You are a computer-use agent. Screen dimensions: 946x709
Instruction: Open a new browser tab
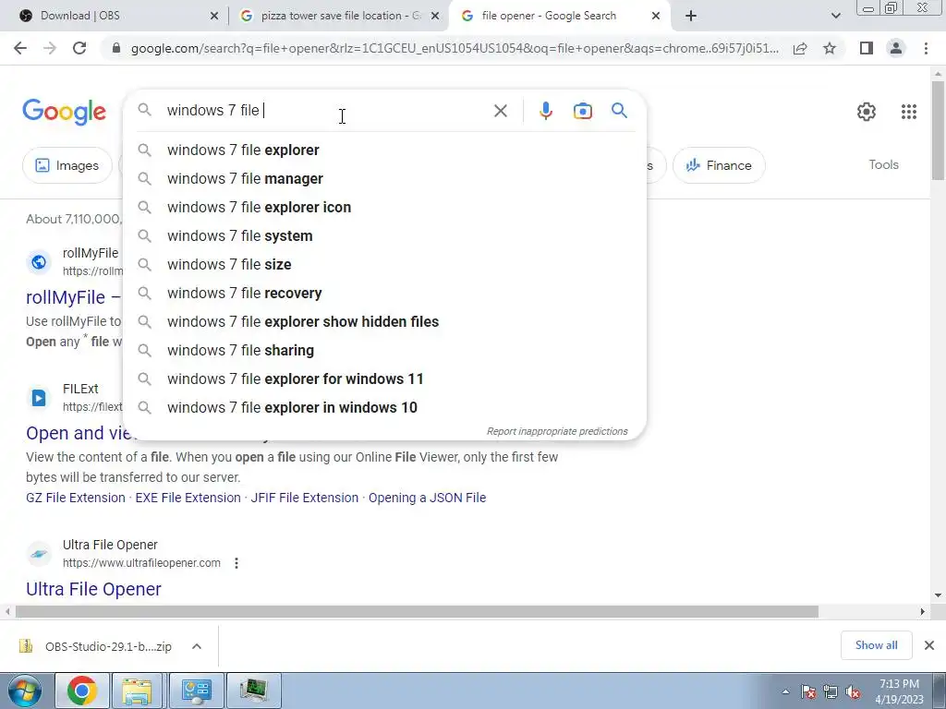(x=691, y=17)
